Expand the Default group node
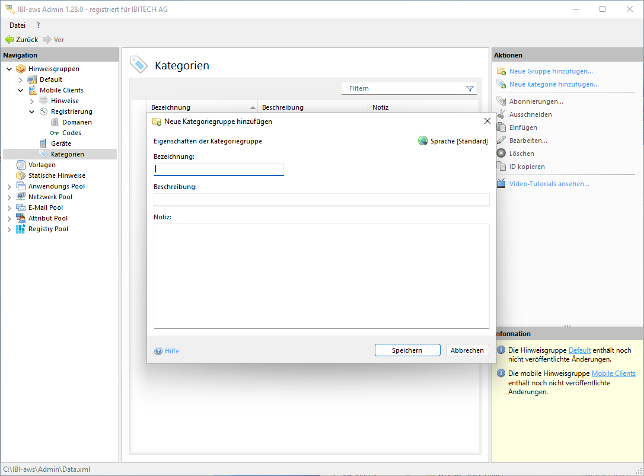 tap(21, 80)
